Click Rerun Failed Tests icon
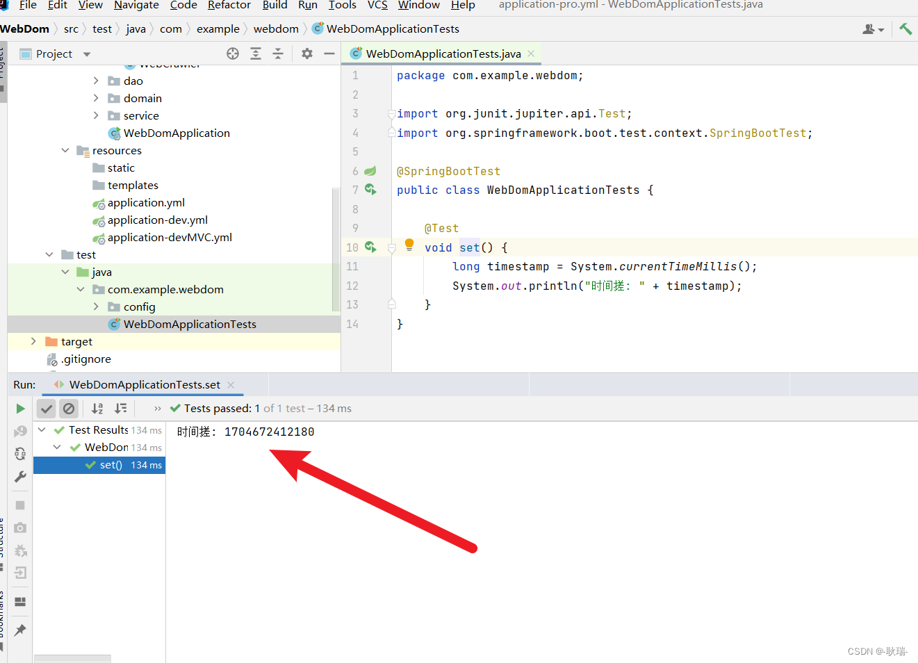The height and width of the screenshot is (663, 918). click(x=20, y=432)
